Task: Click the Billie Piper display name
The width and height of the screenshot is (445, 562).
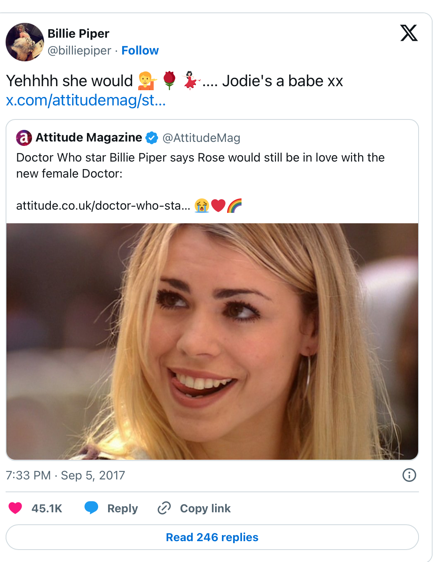Action: tap(79, 34)
